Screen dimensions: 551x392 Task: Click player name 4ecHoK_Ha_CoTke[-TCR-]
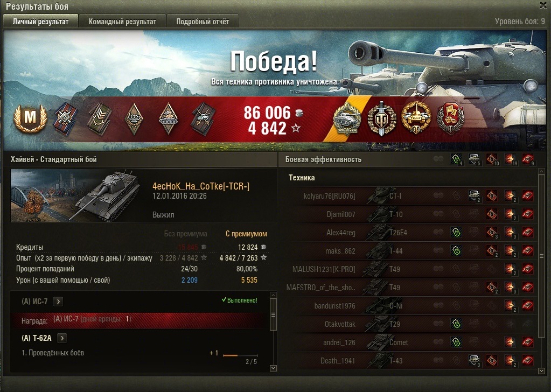(201, 186)
